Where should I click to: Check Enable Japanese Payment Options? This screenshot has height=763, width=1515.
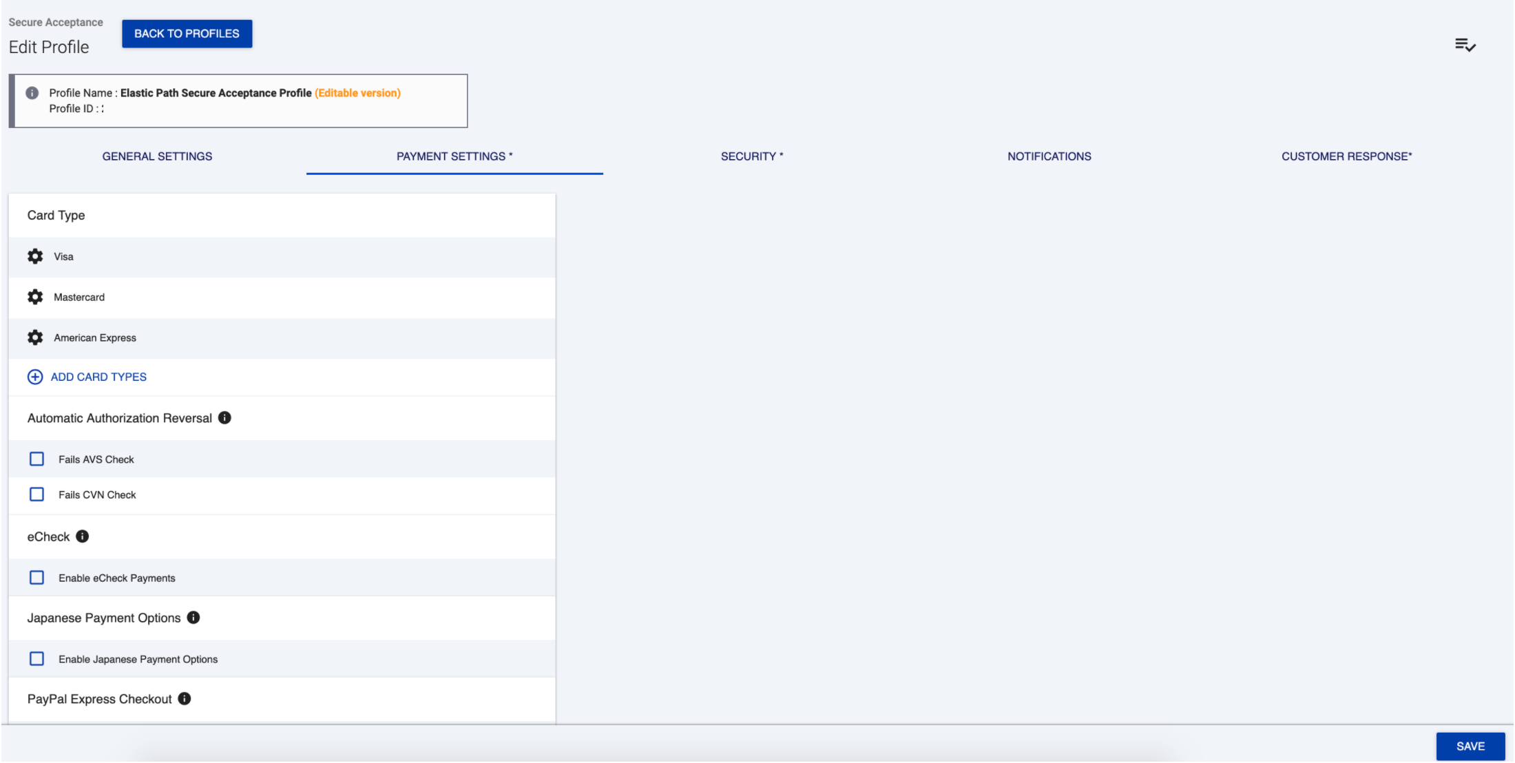(37, 659)
